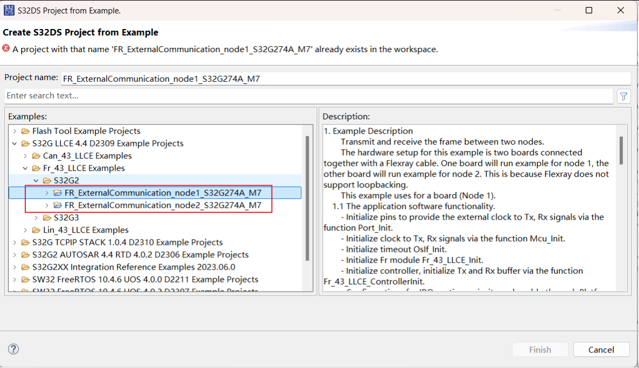The width and height of the screenshot is (639, 368).
Task: Close the S32DS Project from Example dialog
Action: (621, 10)
